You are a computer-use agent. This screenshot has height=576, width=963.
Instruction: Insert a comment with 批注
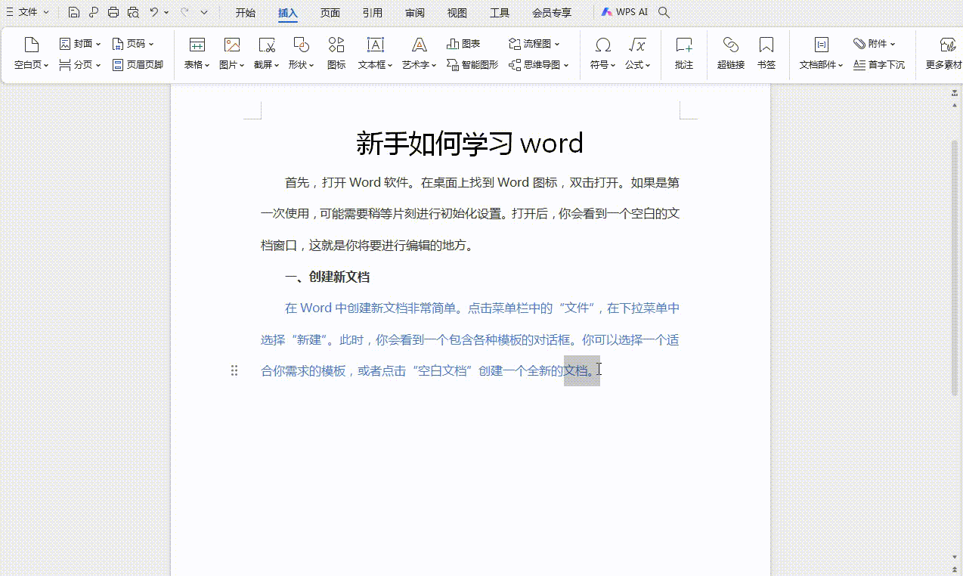683,53
